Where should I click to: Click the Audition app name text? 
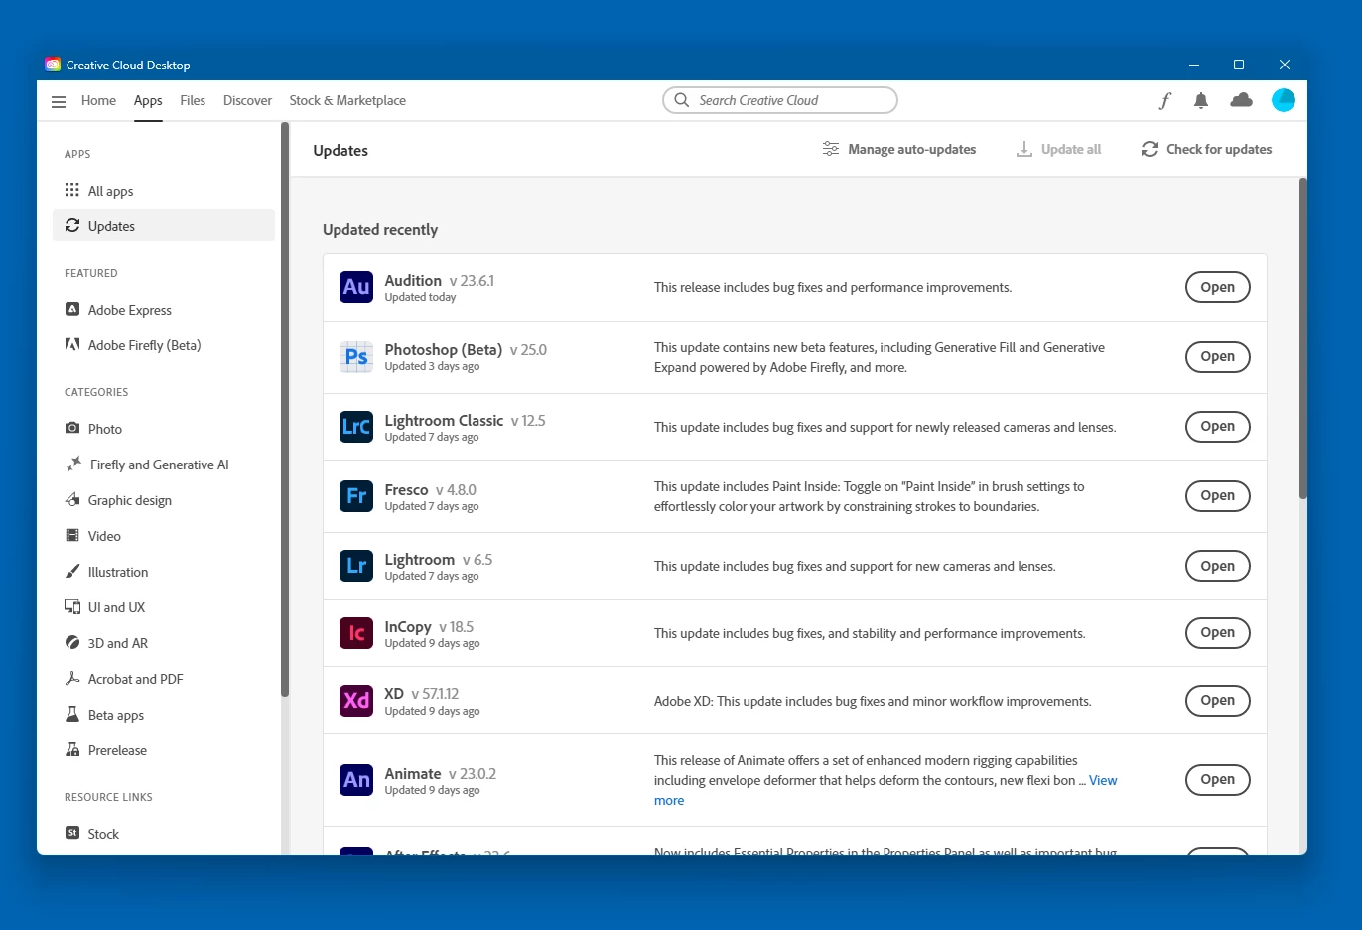[x=413, y=281]
